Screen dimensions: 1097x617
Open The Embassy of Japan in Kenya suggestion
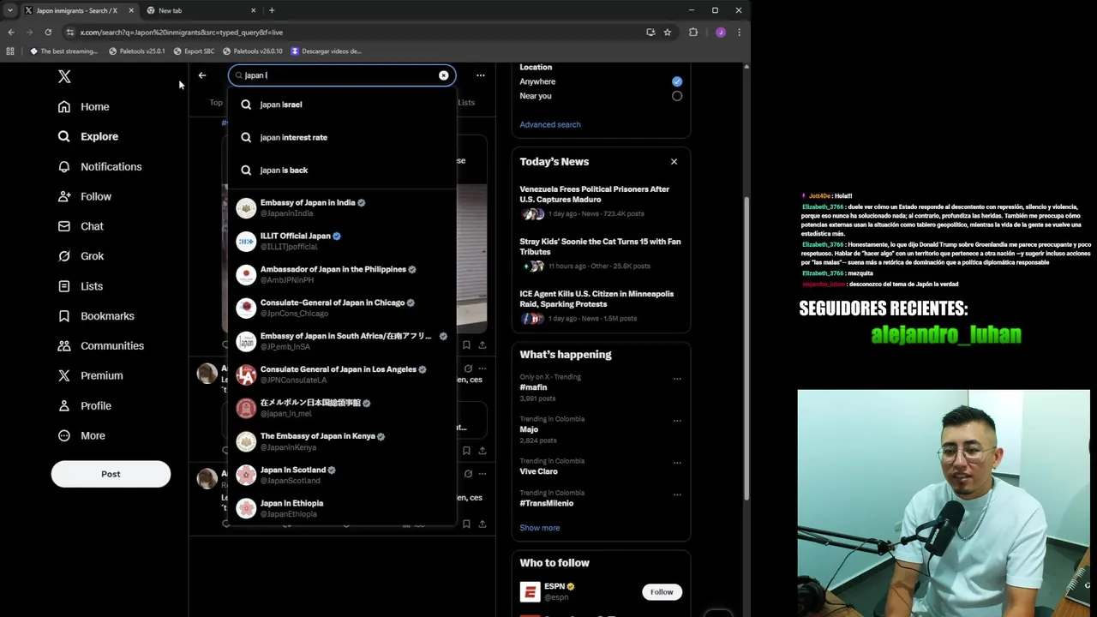[x=341, y=441]
